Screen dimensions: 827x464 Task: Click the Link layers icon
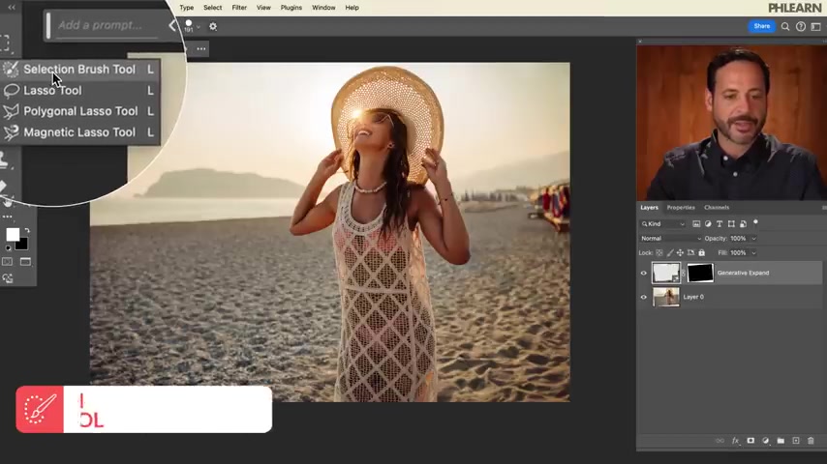(720, 441)
